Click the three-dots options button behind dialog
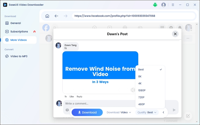This screenshot has width=200, height=125. point(188,38)
